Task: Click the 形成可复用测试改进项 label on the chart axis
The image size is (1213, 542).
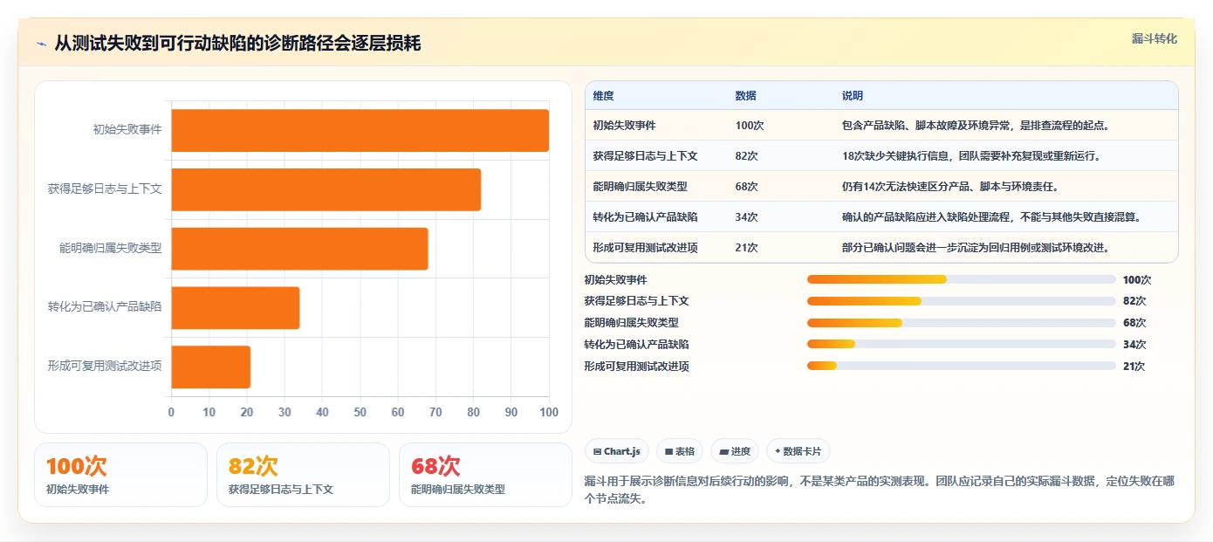Action: click(x=105, y=367)
